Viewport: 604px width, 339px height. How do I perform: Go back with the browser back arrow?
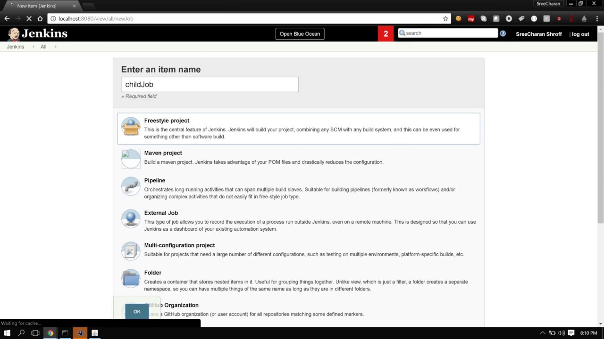coord(7,18)
